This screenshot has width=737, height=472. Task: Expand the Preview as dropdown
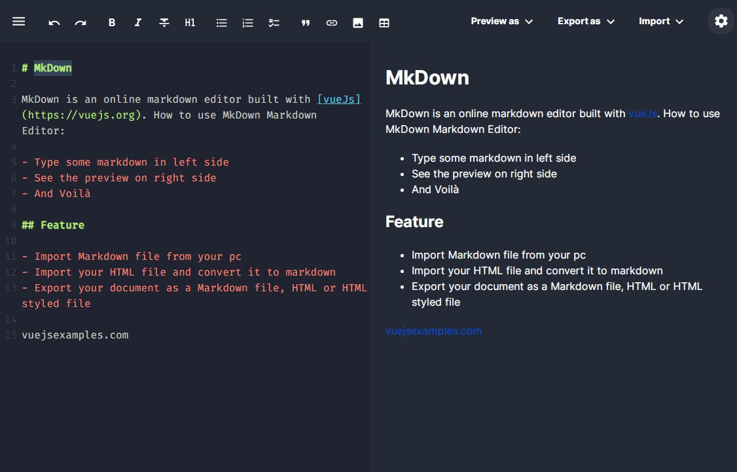click(501, 21)
